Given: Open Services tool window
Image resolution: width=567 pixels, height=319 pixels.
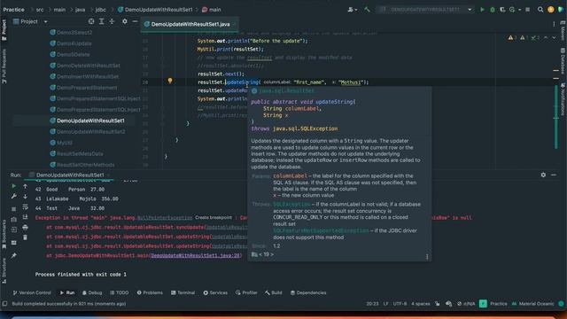Looking at the screenshot, I should point(215,293).
